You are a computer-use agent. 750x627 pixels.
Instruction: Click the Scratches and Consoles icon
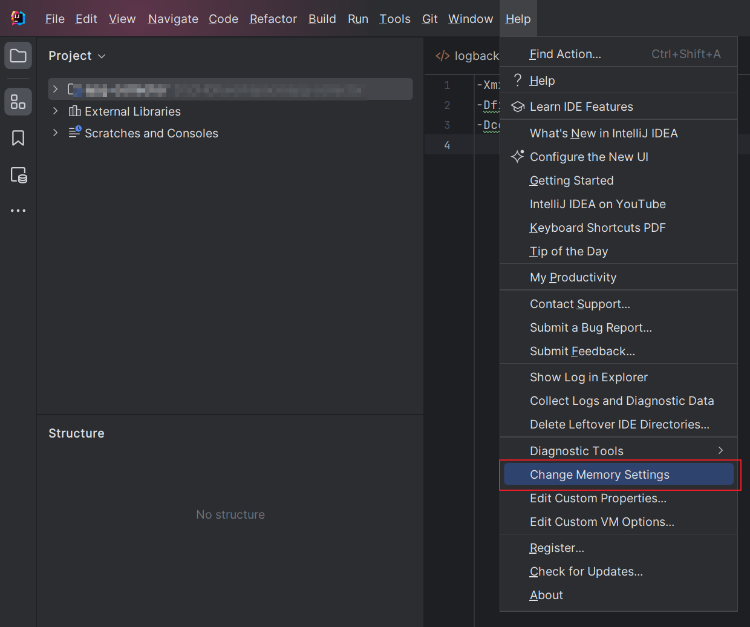pyautogui.click(x=75, y=132)
